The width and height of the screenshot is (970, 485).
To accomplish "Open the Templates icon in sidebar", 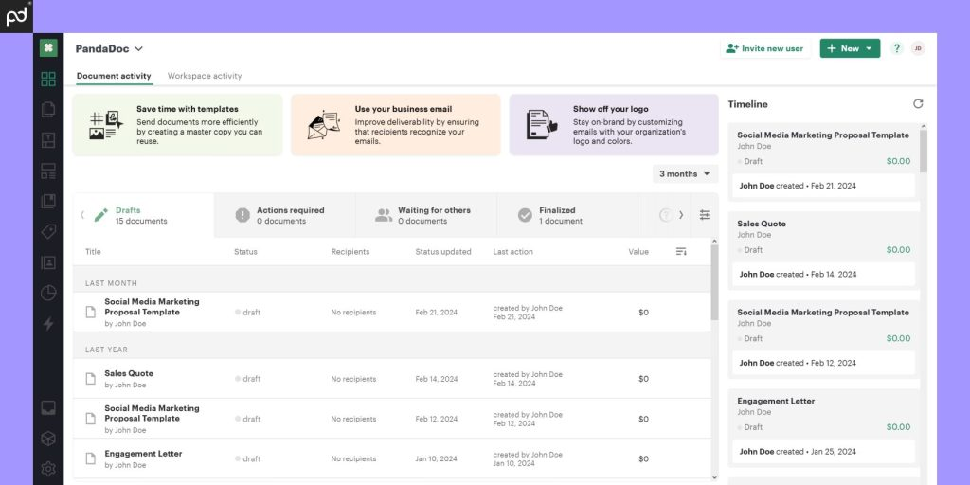I will point(48,140).
